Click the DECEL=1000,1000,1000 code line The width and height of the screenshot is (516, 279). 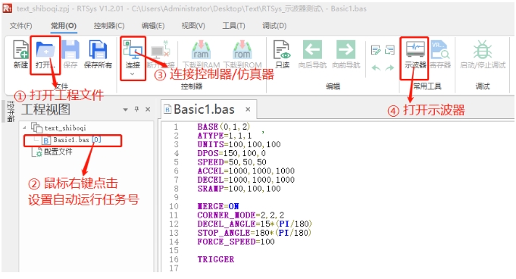pos(245,180)
